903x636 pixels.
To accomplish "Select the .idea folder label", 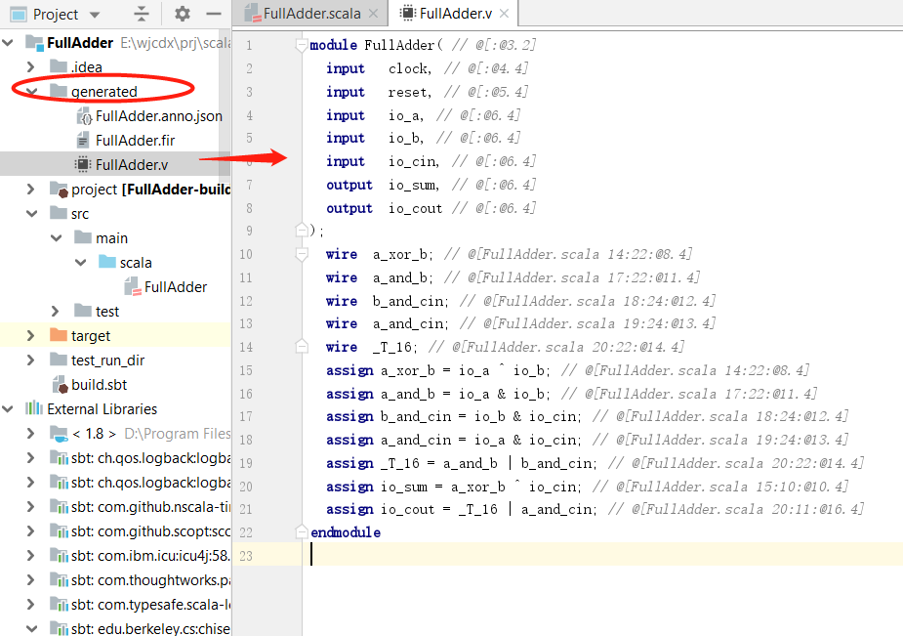I will click(x=87, y=67).
